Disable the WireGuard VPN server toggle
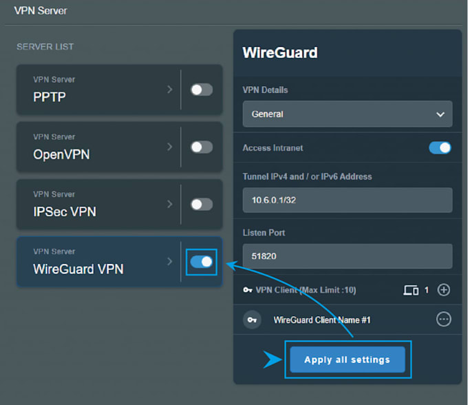 [x=202, y=262]
